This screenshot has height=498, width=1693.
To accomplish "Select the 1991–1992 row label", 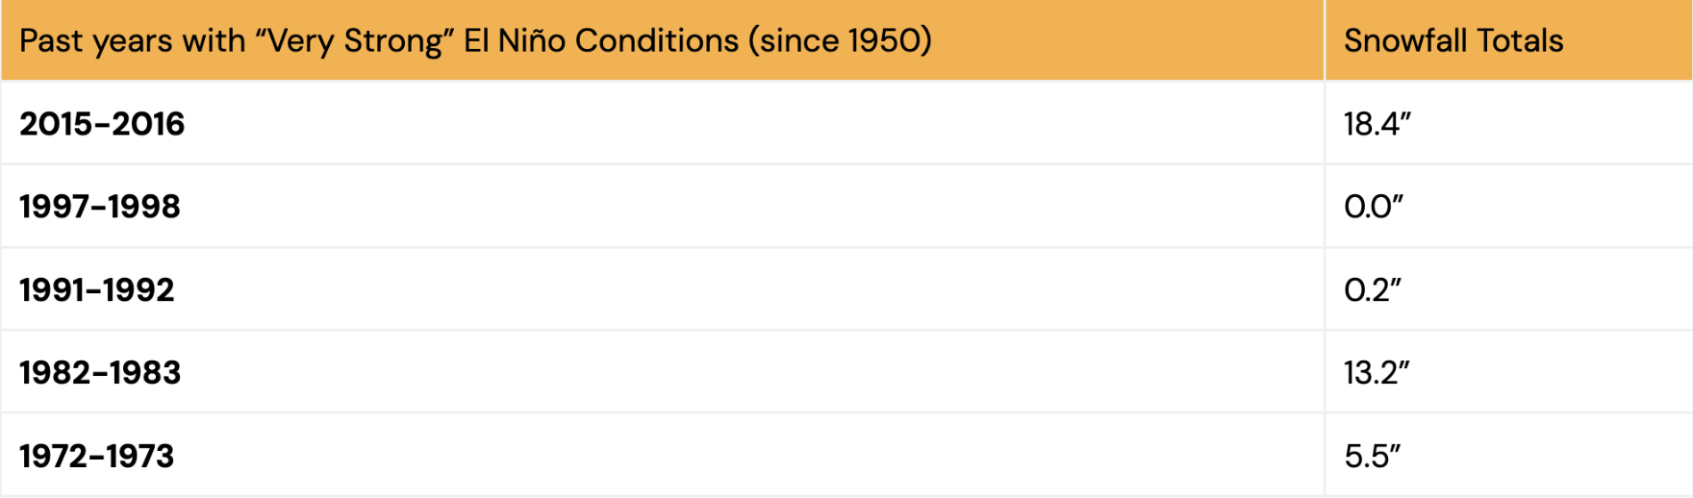I will (x=97, y=290).
